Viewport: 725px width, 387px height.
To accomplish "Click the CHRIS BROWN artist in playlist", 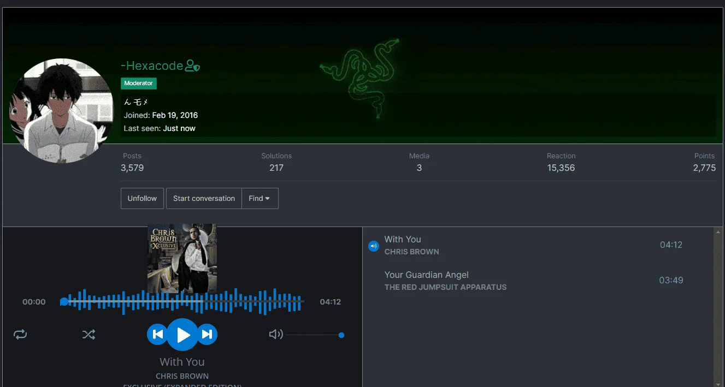I will click(411, 252).
